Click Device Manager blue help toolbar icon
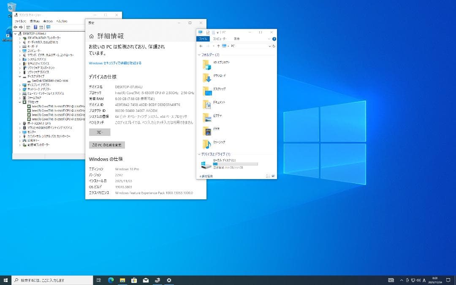This screenshot has width=456, height=285. 35,27
